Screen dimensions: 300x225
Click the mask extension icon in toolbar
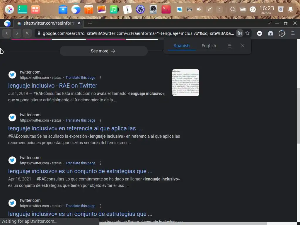pyautogui.click(x=260, y=33)
